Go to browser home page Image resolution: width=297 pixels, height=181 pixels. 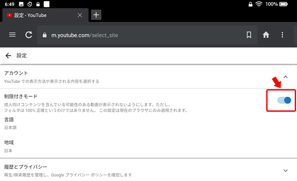pyautogui.click(x=266, y=35)
